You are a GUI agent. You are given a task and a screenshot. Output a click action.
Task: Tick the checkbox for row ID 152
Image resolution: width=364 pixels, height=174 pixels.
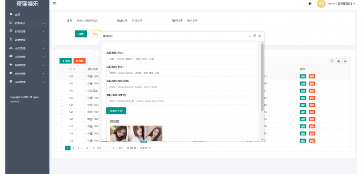pyautogui.click(x=61, y=76)
